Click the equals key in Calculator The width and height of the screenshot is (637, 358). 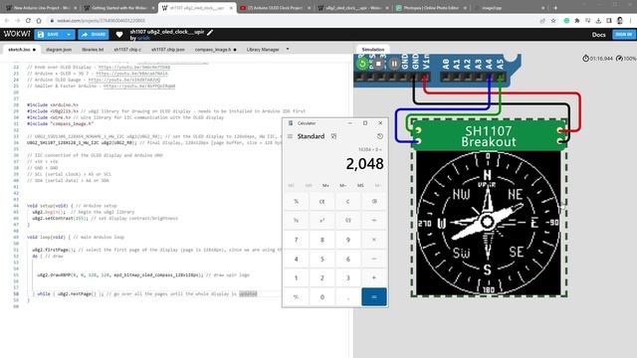pyautogui.click(x=374, y=297)
